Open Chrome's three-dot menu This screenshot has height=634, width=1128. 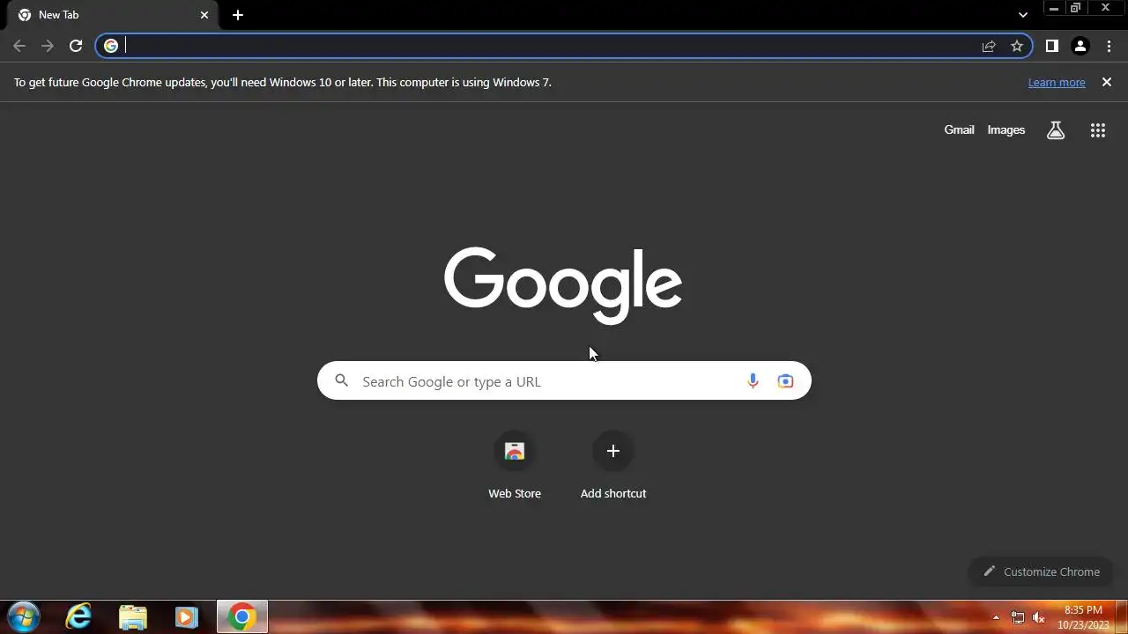point(1109,46)
